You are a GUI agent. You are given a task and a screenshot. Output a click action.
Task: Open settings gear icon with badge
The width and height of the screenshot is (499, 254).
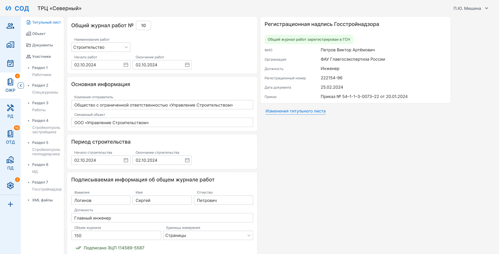tap(10, 186)
